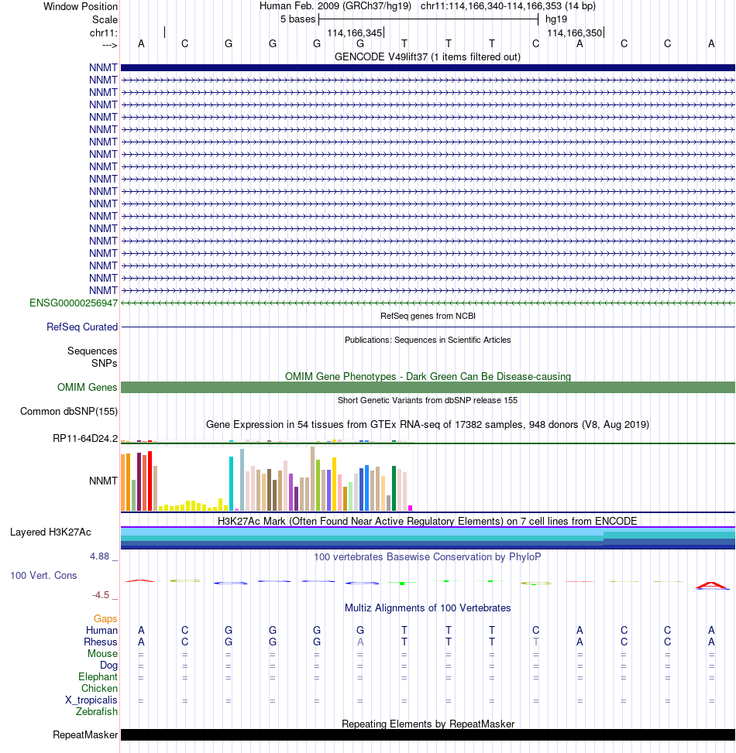The width and height of the screenshot is (736, 753).
Task: Open the GENCODE V49lift37 track title
Action: click(428, 56)
